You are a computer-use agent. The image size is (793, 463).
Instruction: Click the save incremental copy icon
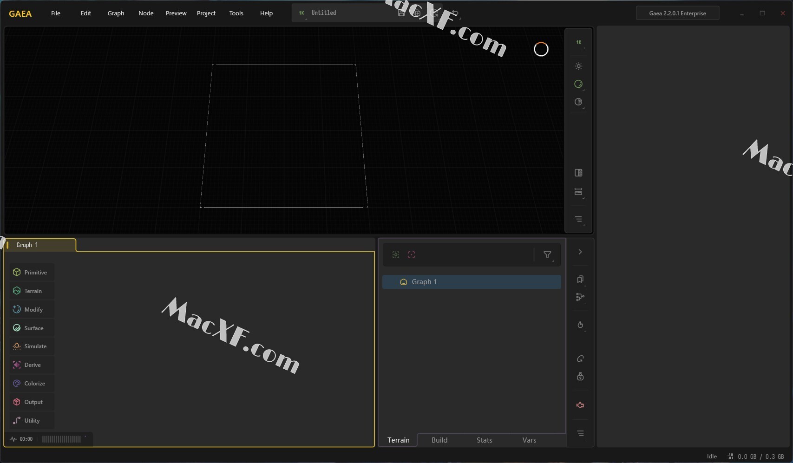pyautogui.click(x=417, y=13)
